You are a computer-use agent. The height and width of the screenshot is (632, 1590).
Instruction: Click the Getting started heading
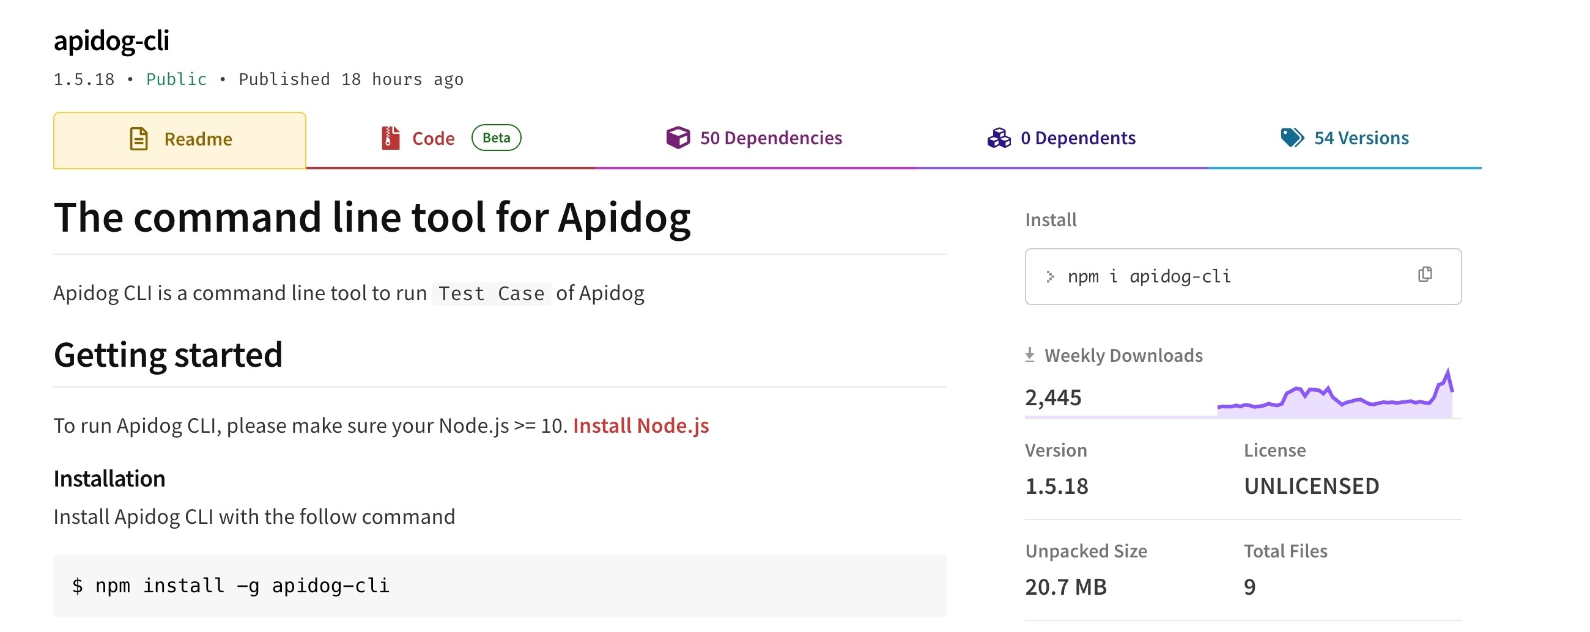click(x=168, y=355)
